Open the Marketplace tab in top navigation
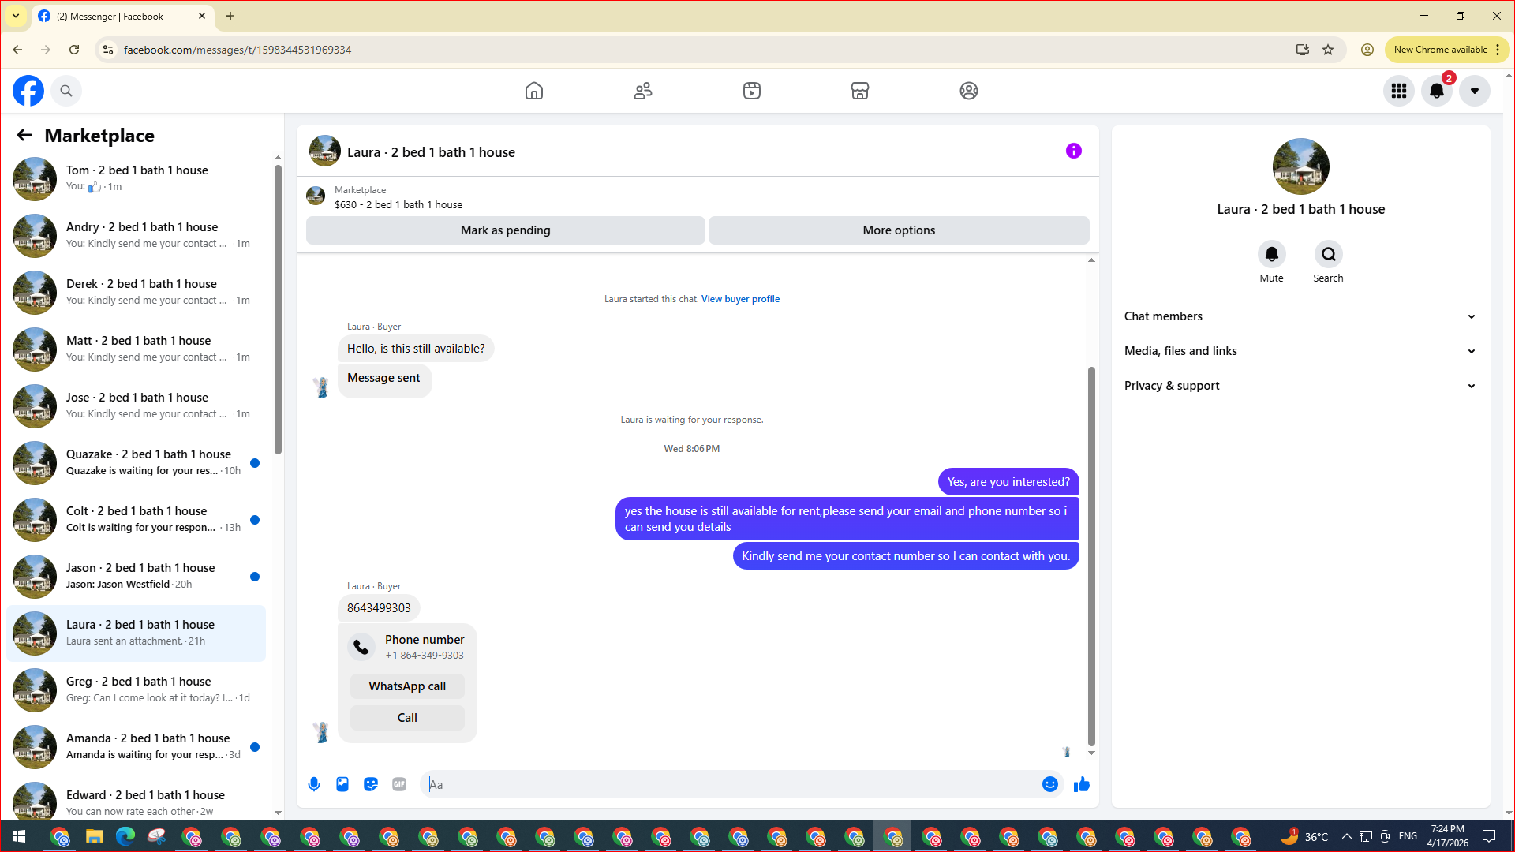 859,91
